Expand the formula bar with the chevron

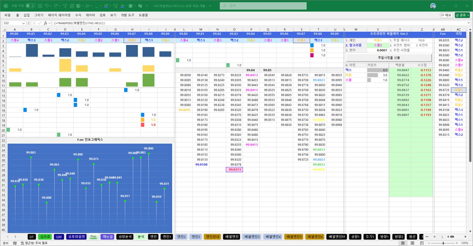468,23
